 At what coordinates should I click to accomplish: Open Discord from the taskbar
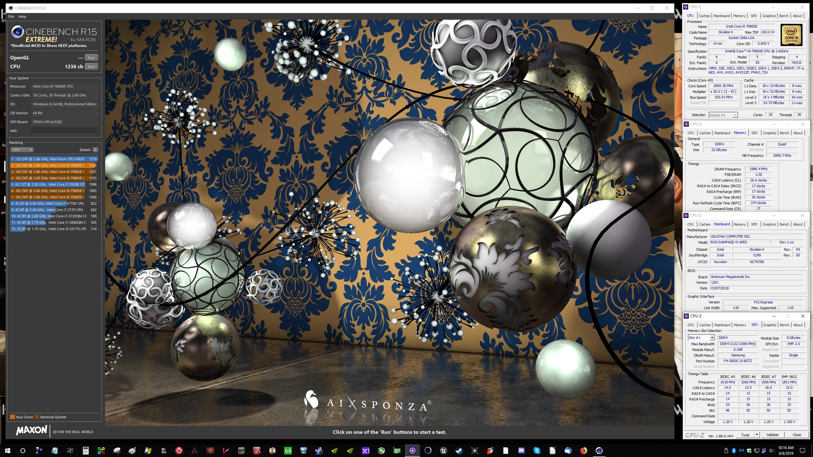pyautogui.click(x=521, y=450)
